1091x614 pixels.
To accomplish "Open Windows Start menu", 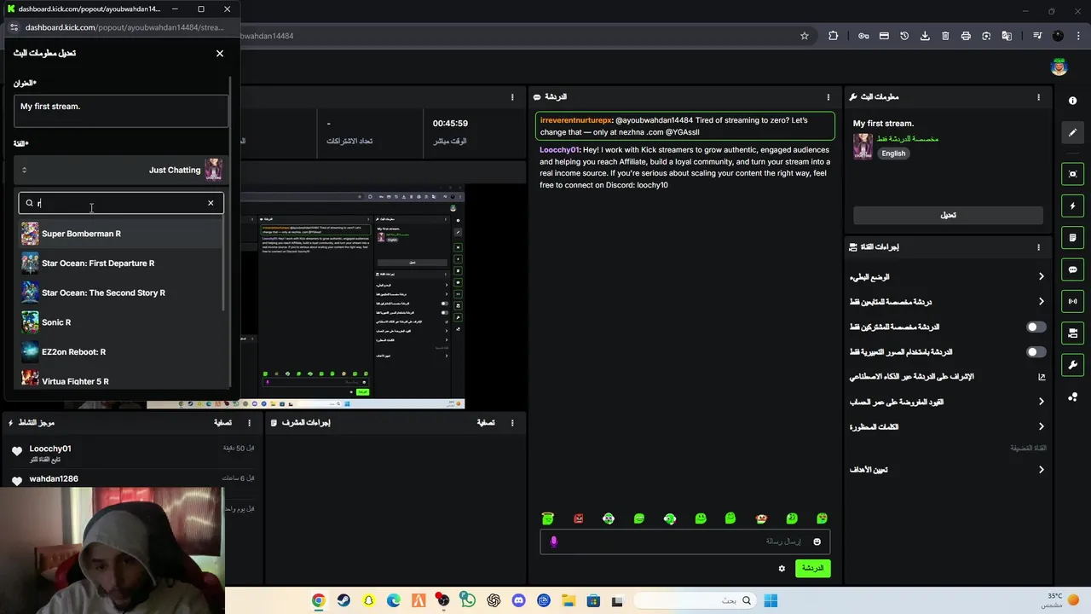I will (x=771, y=600).
